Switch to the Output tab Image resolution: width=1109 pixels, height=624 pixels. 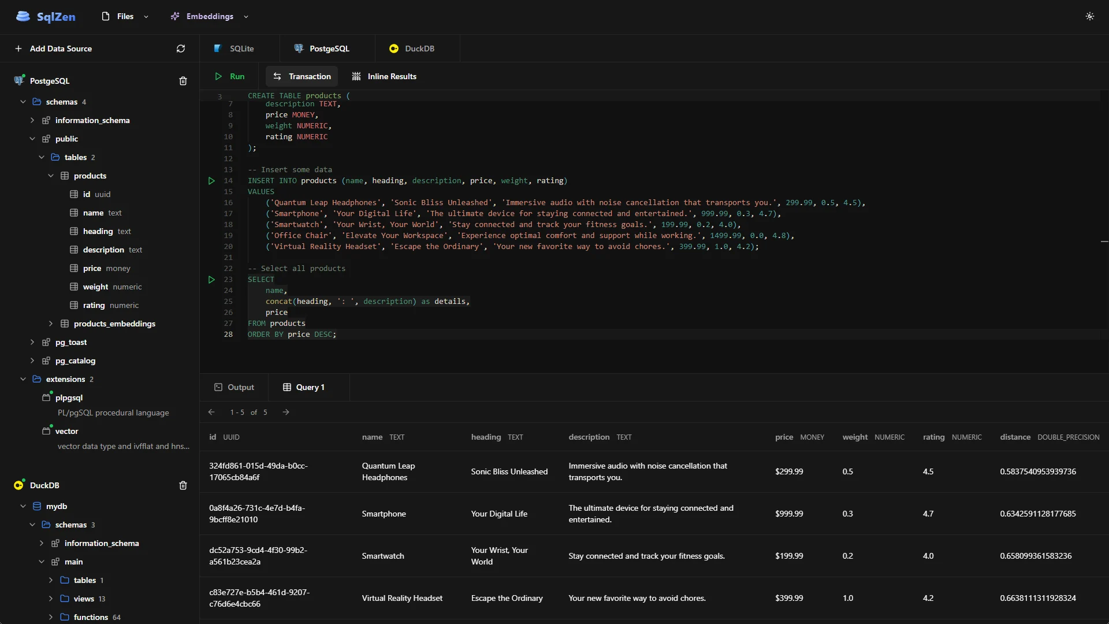click(234, 387)
